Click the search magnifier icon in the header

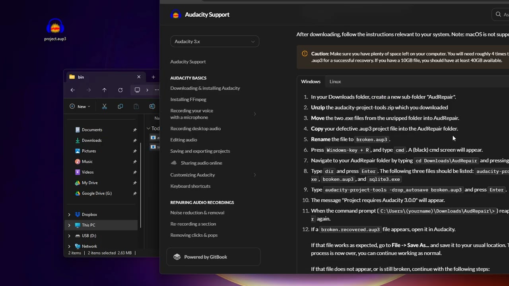(x=498, y=14)
